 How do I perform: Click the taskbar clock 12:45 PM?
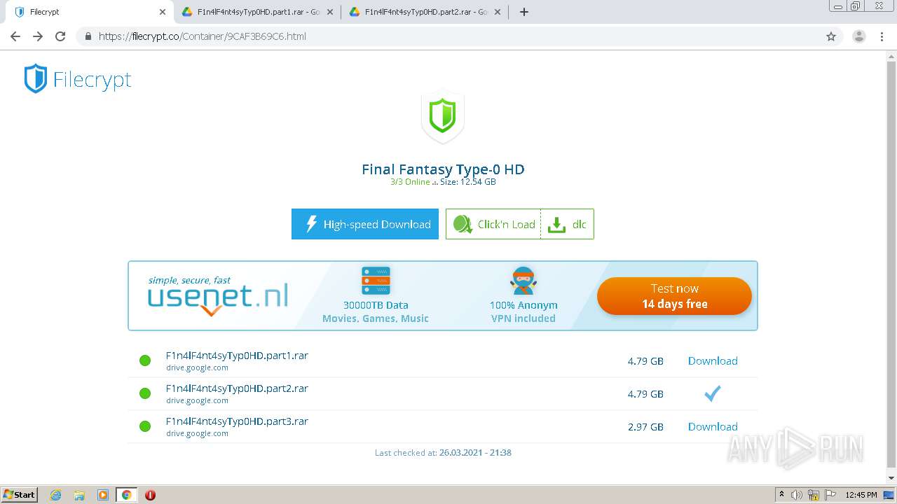point(861,495)
